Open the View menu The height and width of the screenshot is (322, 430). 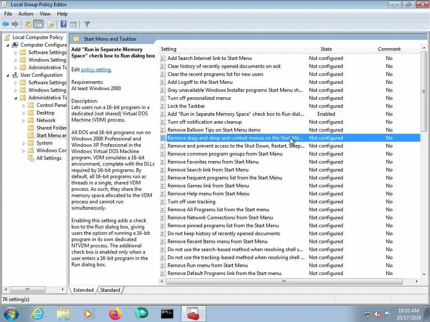45,14
